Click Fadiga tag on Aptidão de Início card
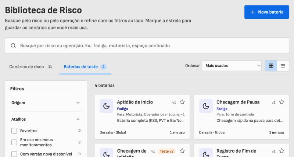The width and height of the screenshot is (294, 157). tap(122, 109)
